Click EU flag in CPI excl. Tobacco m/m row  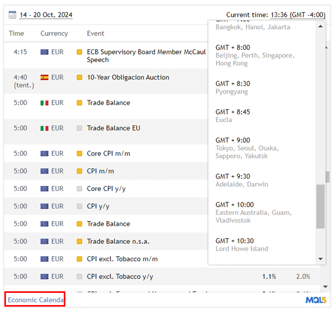(x=44, y=259)
